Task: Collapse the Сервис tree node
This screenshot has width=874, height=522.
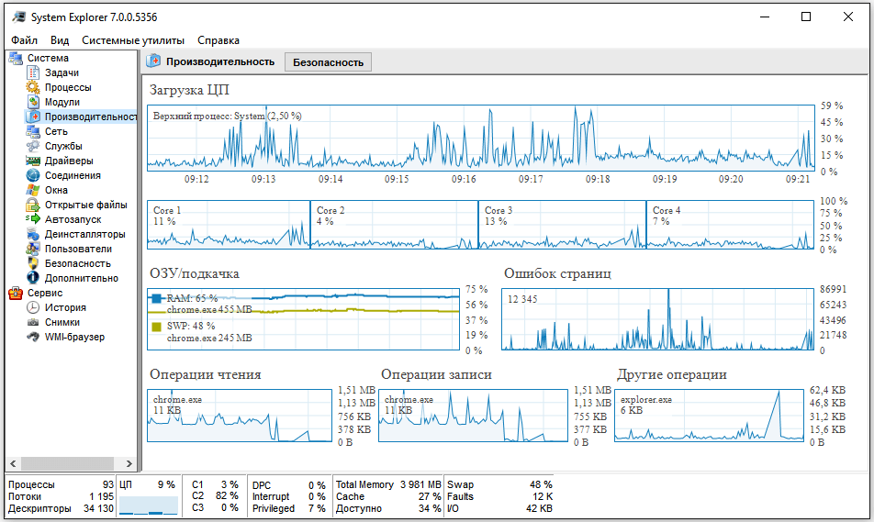Action: (x=16, y=293)
